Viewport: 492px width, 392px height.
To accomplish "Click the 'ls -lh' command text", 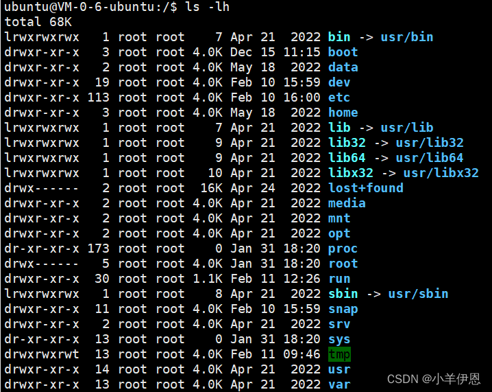I will pyautogui.click(x=208, y=7).
